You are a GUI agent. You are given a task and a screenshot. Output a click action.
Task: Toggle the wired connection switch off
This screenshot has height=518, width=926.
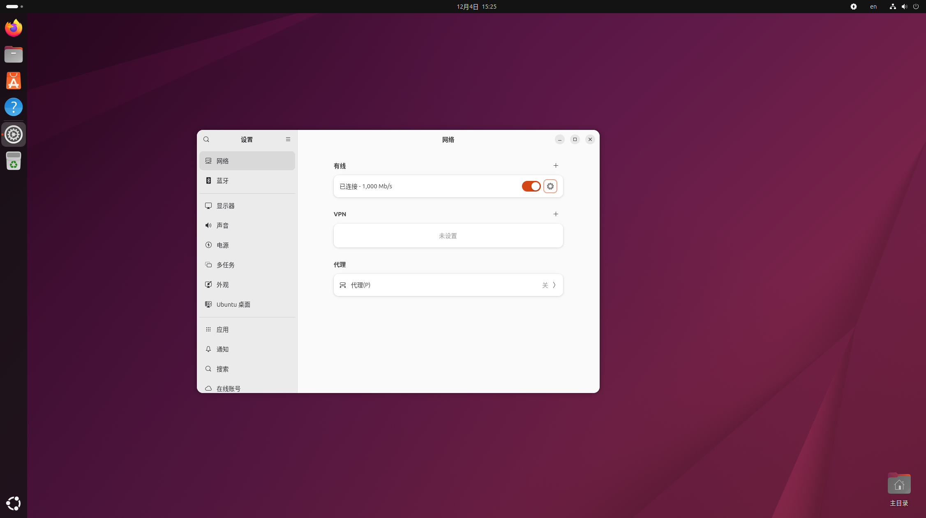pos(531,186)
